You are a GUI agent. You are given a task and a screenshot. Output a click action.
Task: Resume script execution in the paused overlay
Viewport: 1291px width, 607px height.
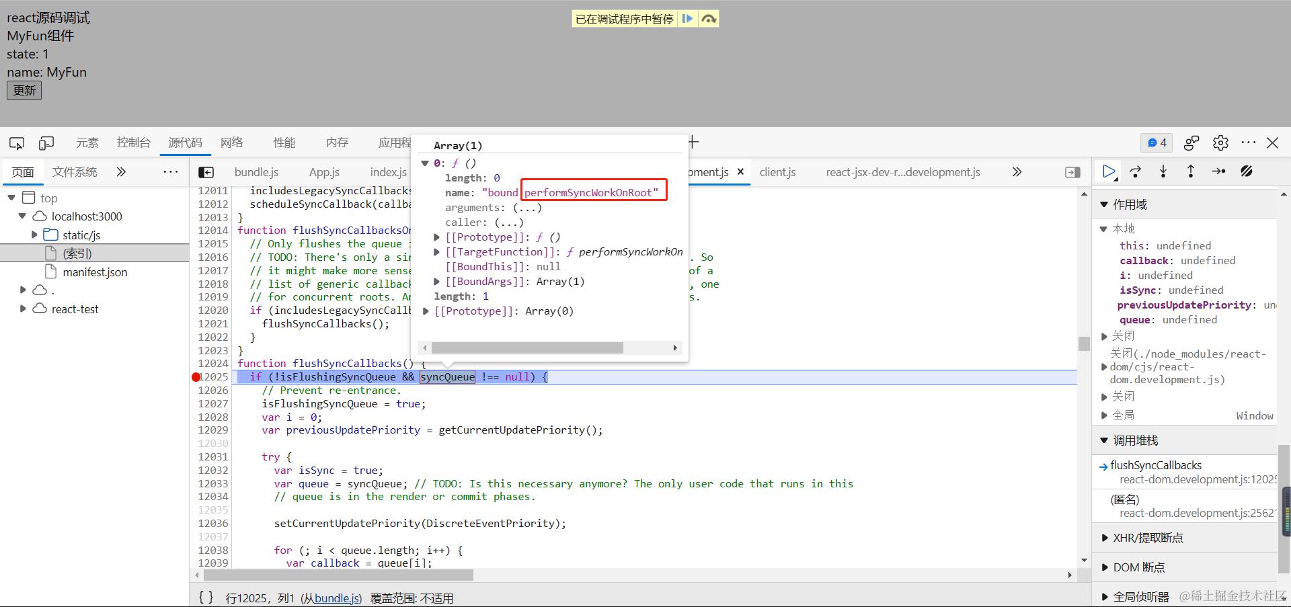[687, 19]
